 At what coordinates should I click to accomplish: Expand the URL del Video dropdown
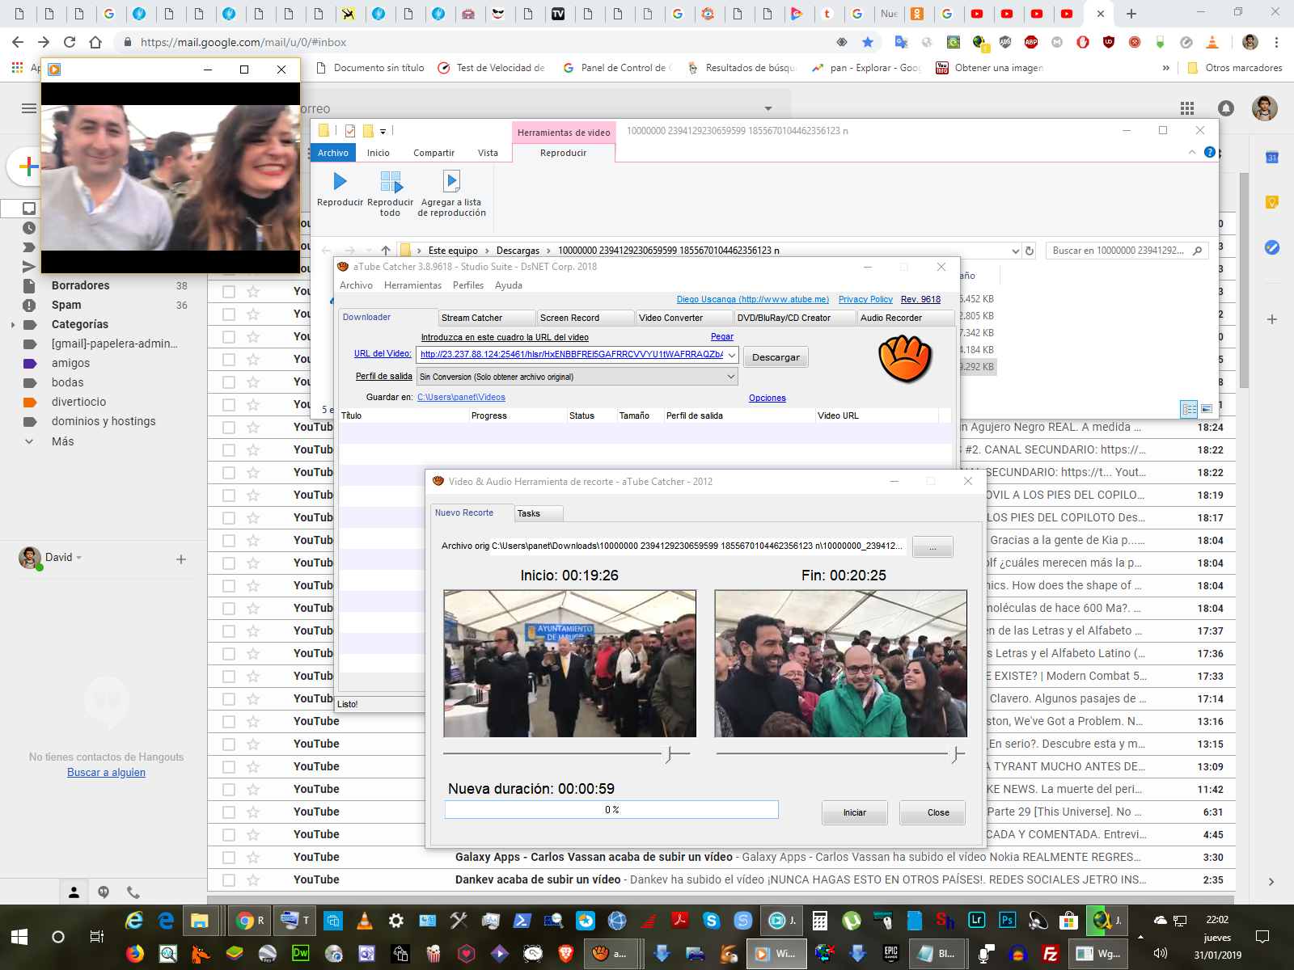point(731,354)
